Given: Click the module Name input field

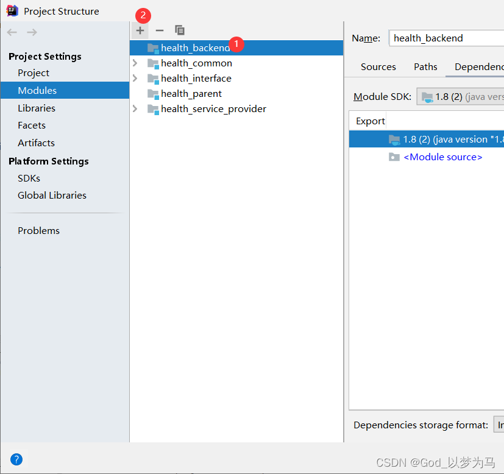Looking at the screenshot, I should 447,38.
